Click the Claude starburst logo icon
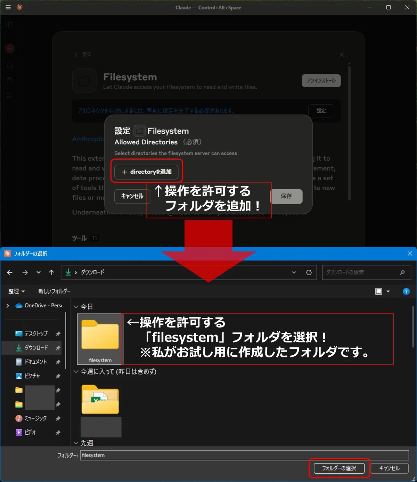Viewport: 417px width, 482px height. pyautogui.click(x=20, y=7)
